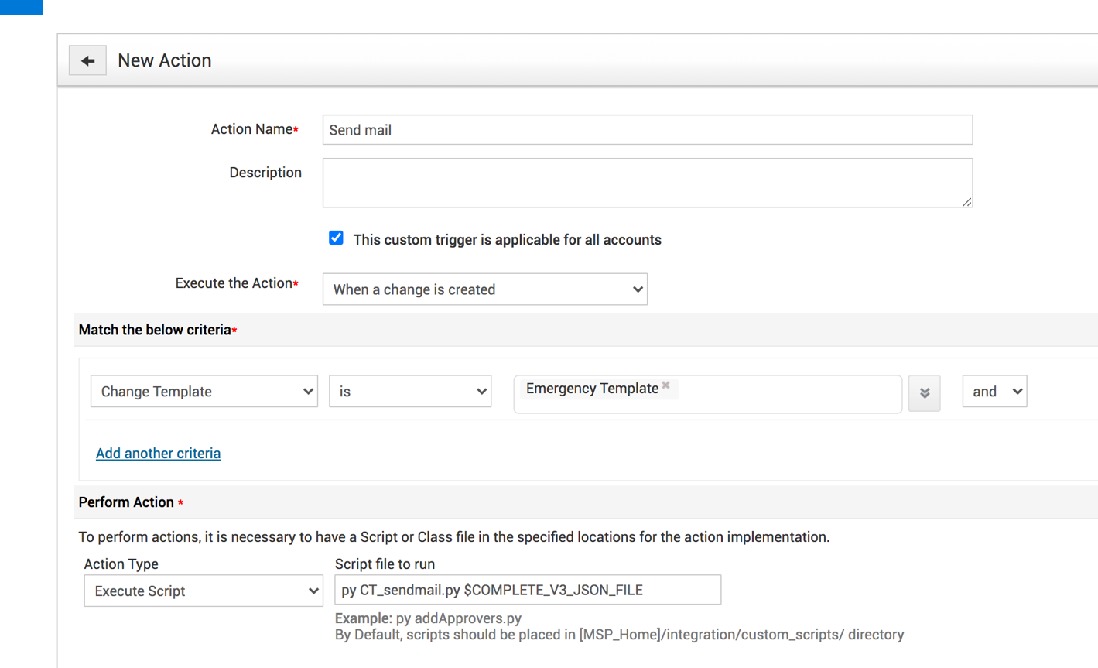Click the back arrow beside New Action
This screenshot has width=1098, height=668.
(x=87, y=60)
